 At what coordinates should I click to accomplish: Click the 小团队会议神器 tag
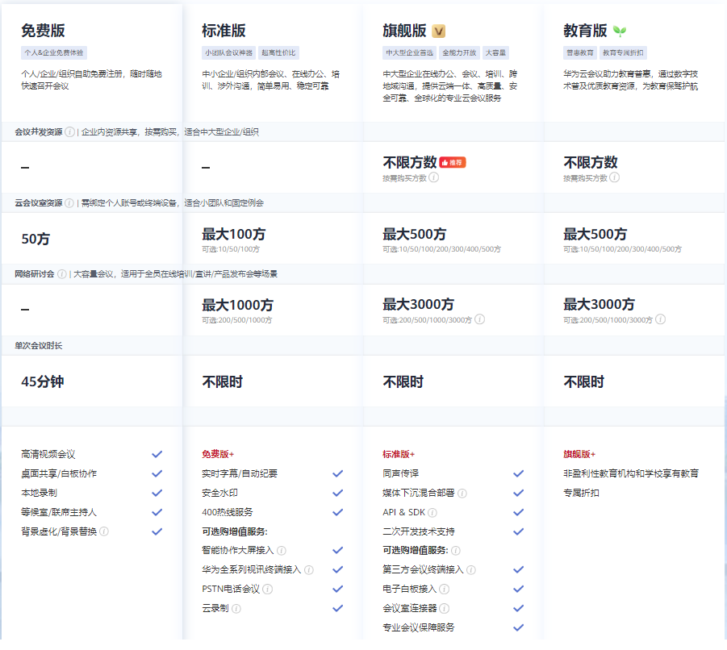pyautogui.click(x=228, y=52)
